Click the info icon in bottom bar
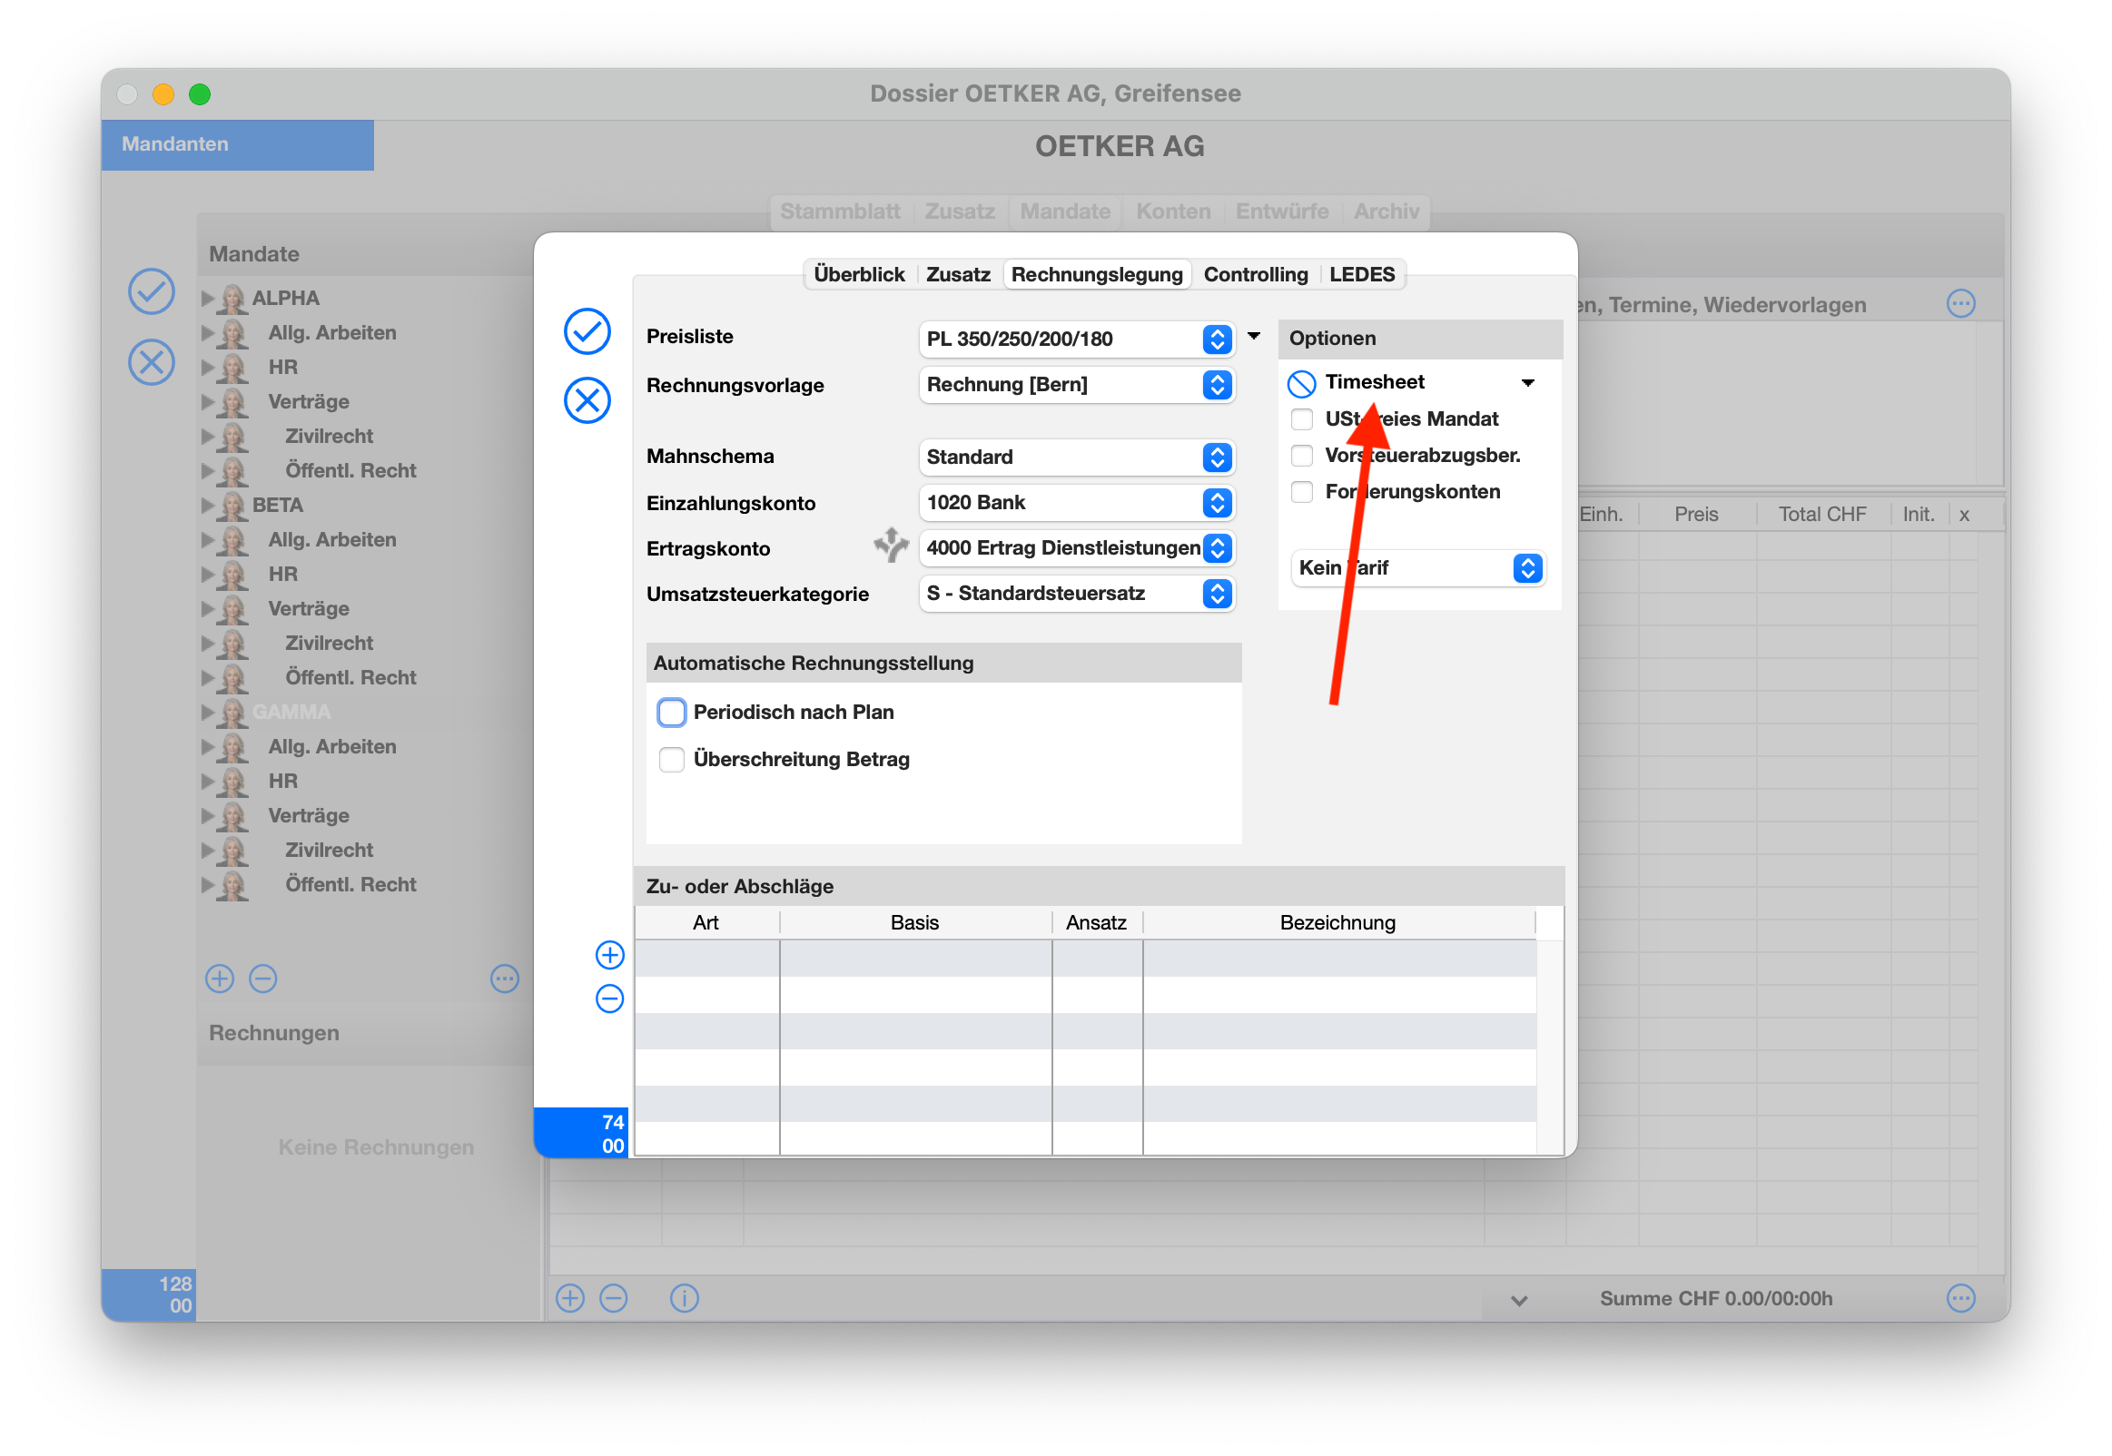The image size is (2112, 1456). click(685, 1298)
